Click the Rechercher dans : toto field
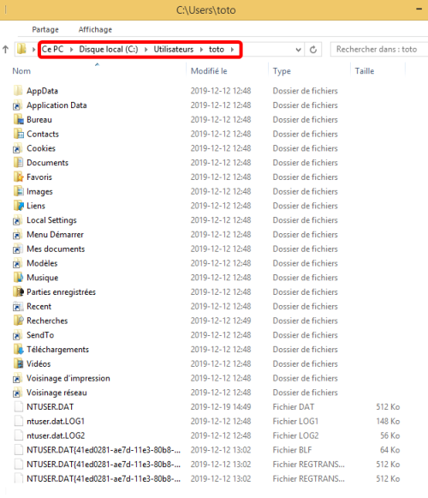The width and height of the screenshot is (428, 498). pos(379,49)
